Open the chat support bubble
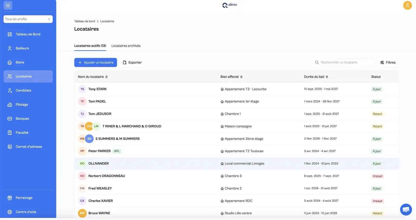 [x=406, y=210]
